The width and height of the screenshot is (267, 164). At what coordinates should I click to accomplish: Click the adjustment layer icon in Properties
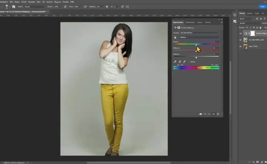click(x=175, y=28)
